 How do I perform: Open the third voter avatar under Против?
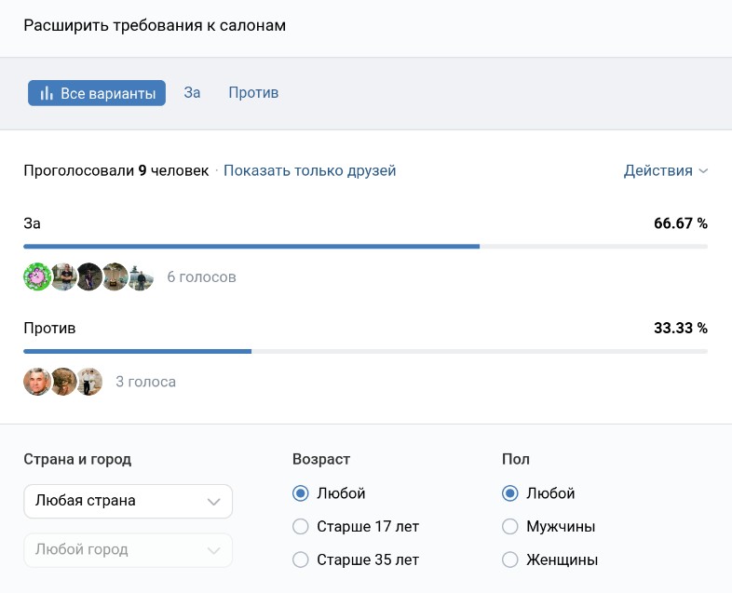tap(88, 382)
